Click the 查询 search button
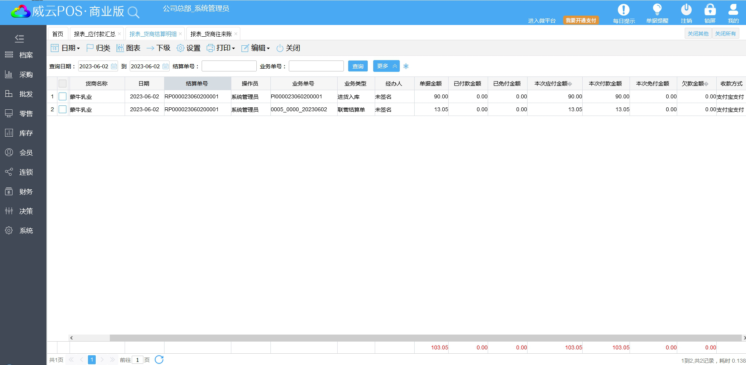 [358, 66]
